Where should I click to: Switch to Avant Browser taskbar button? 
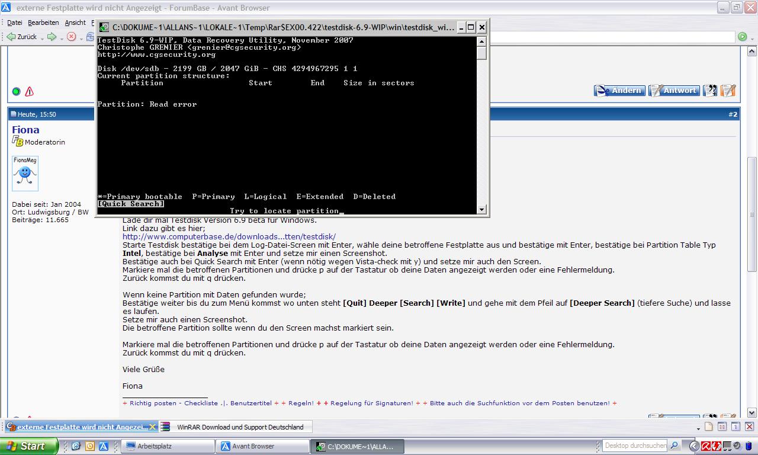coord(262,446)
